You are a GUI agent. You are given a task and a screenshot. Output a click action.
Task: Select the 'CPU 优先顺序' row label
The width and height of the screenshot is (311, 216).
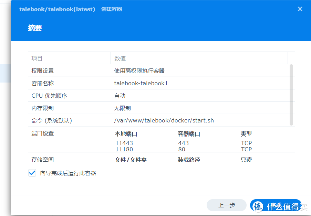pos(49,96)
